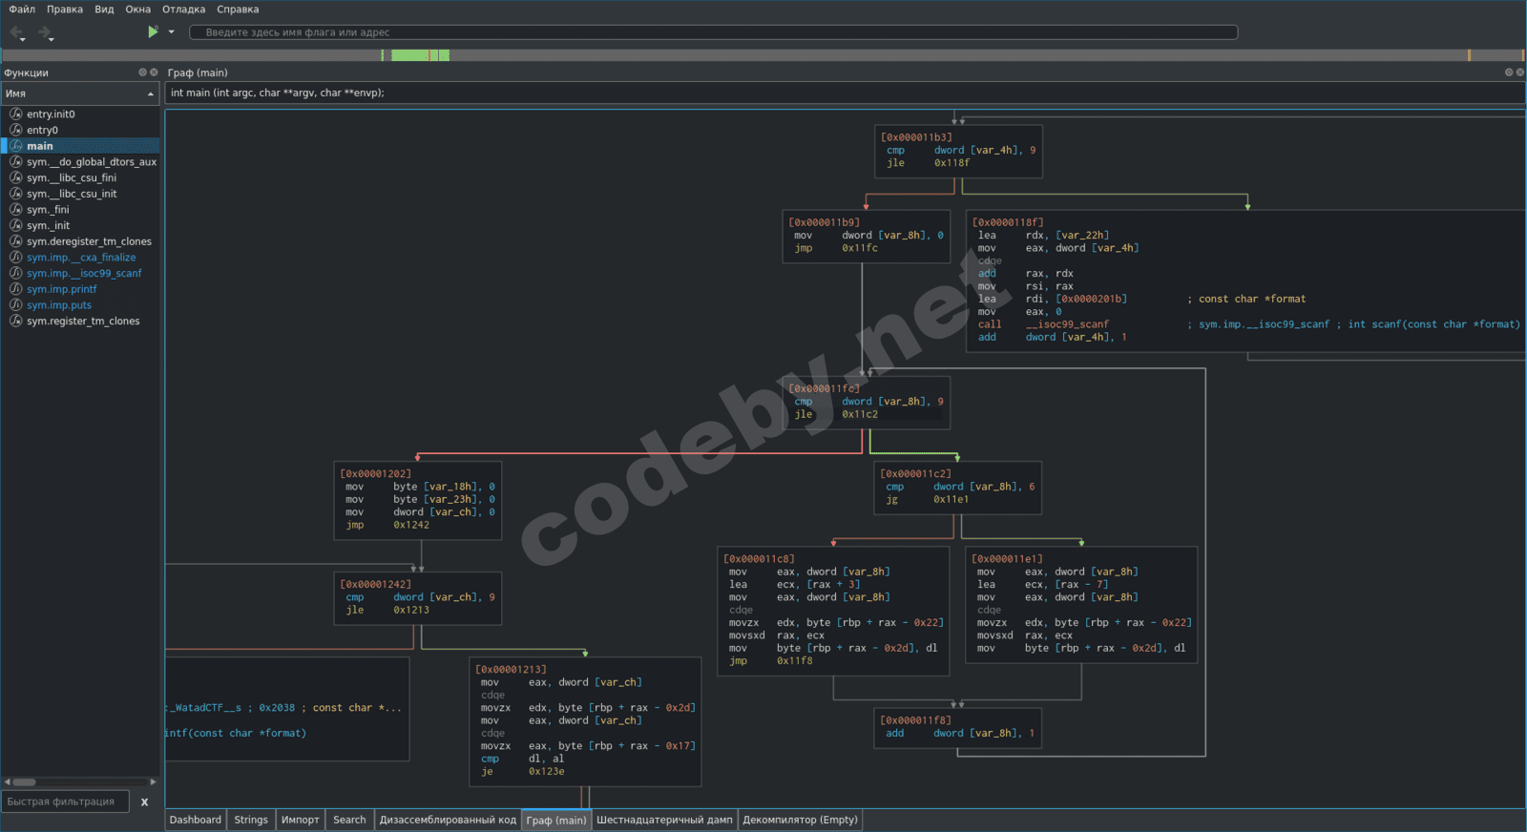Float the Функции panel using its undock icon
Viewport: 1527px width, 832px height.
click(142, 73)
